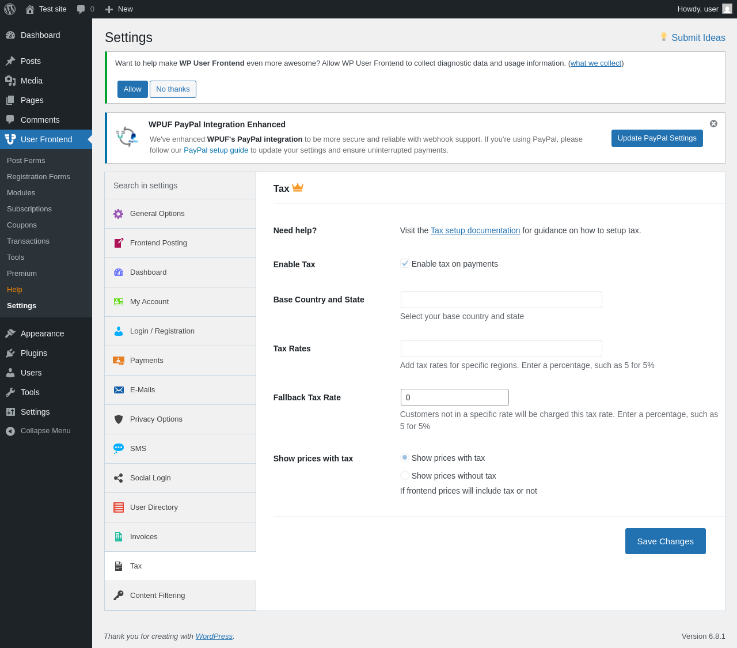Screen dimensions: 737x648
Task: Open Subscriptions in User Frontend submenu
Action: point(29,209)
